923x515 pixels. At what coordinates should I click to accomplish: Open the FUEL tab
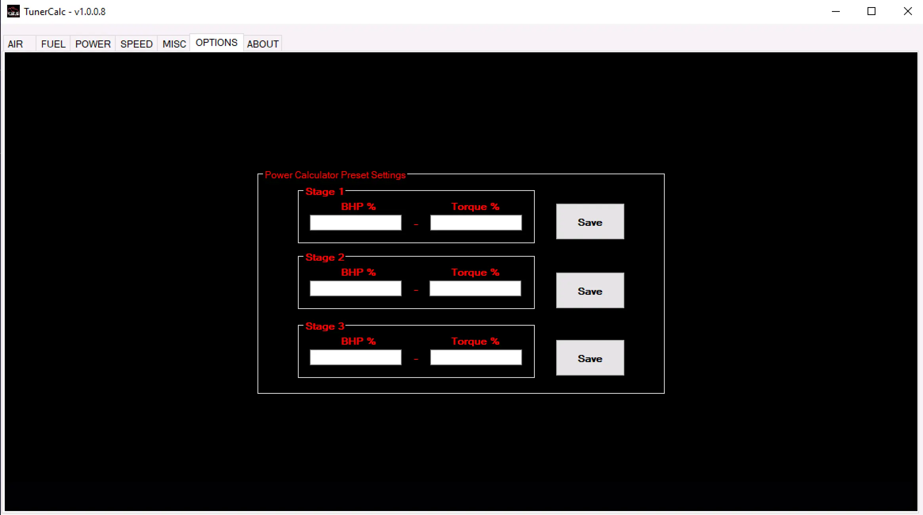(x=53, y=44)
